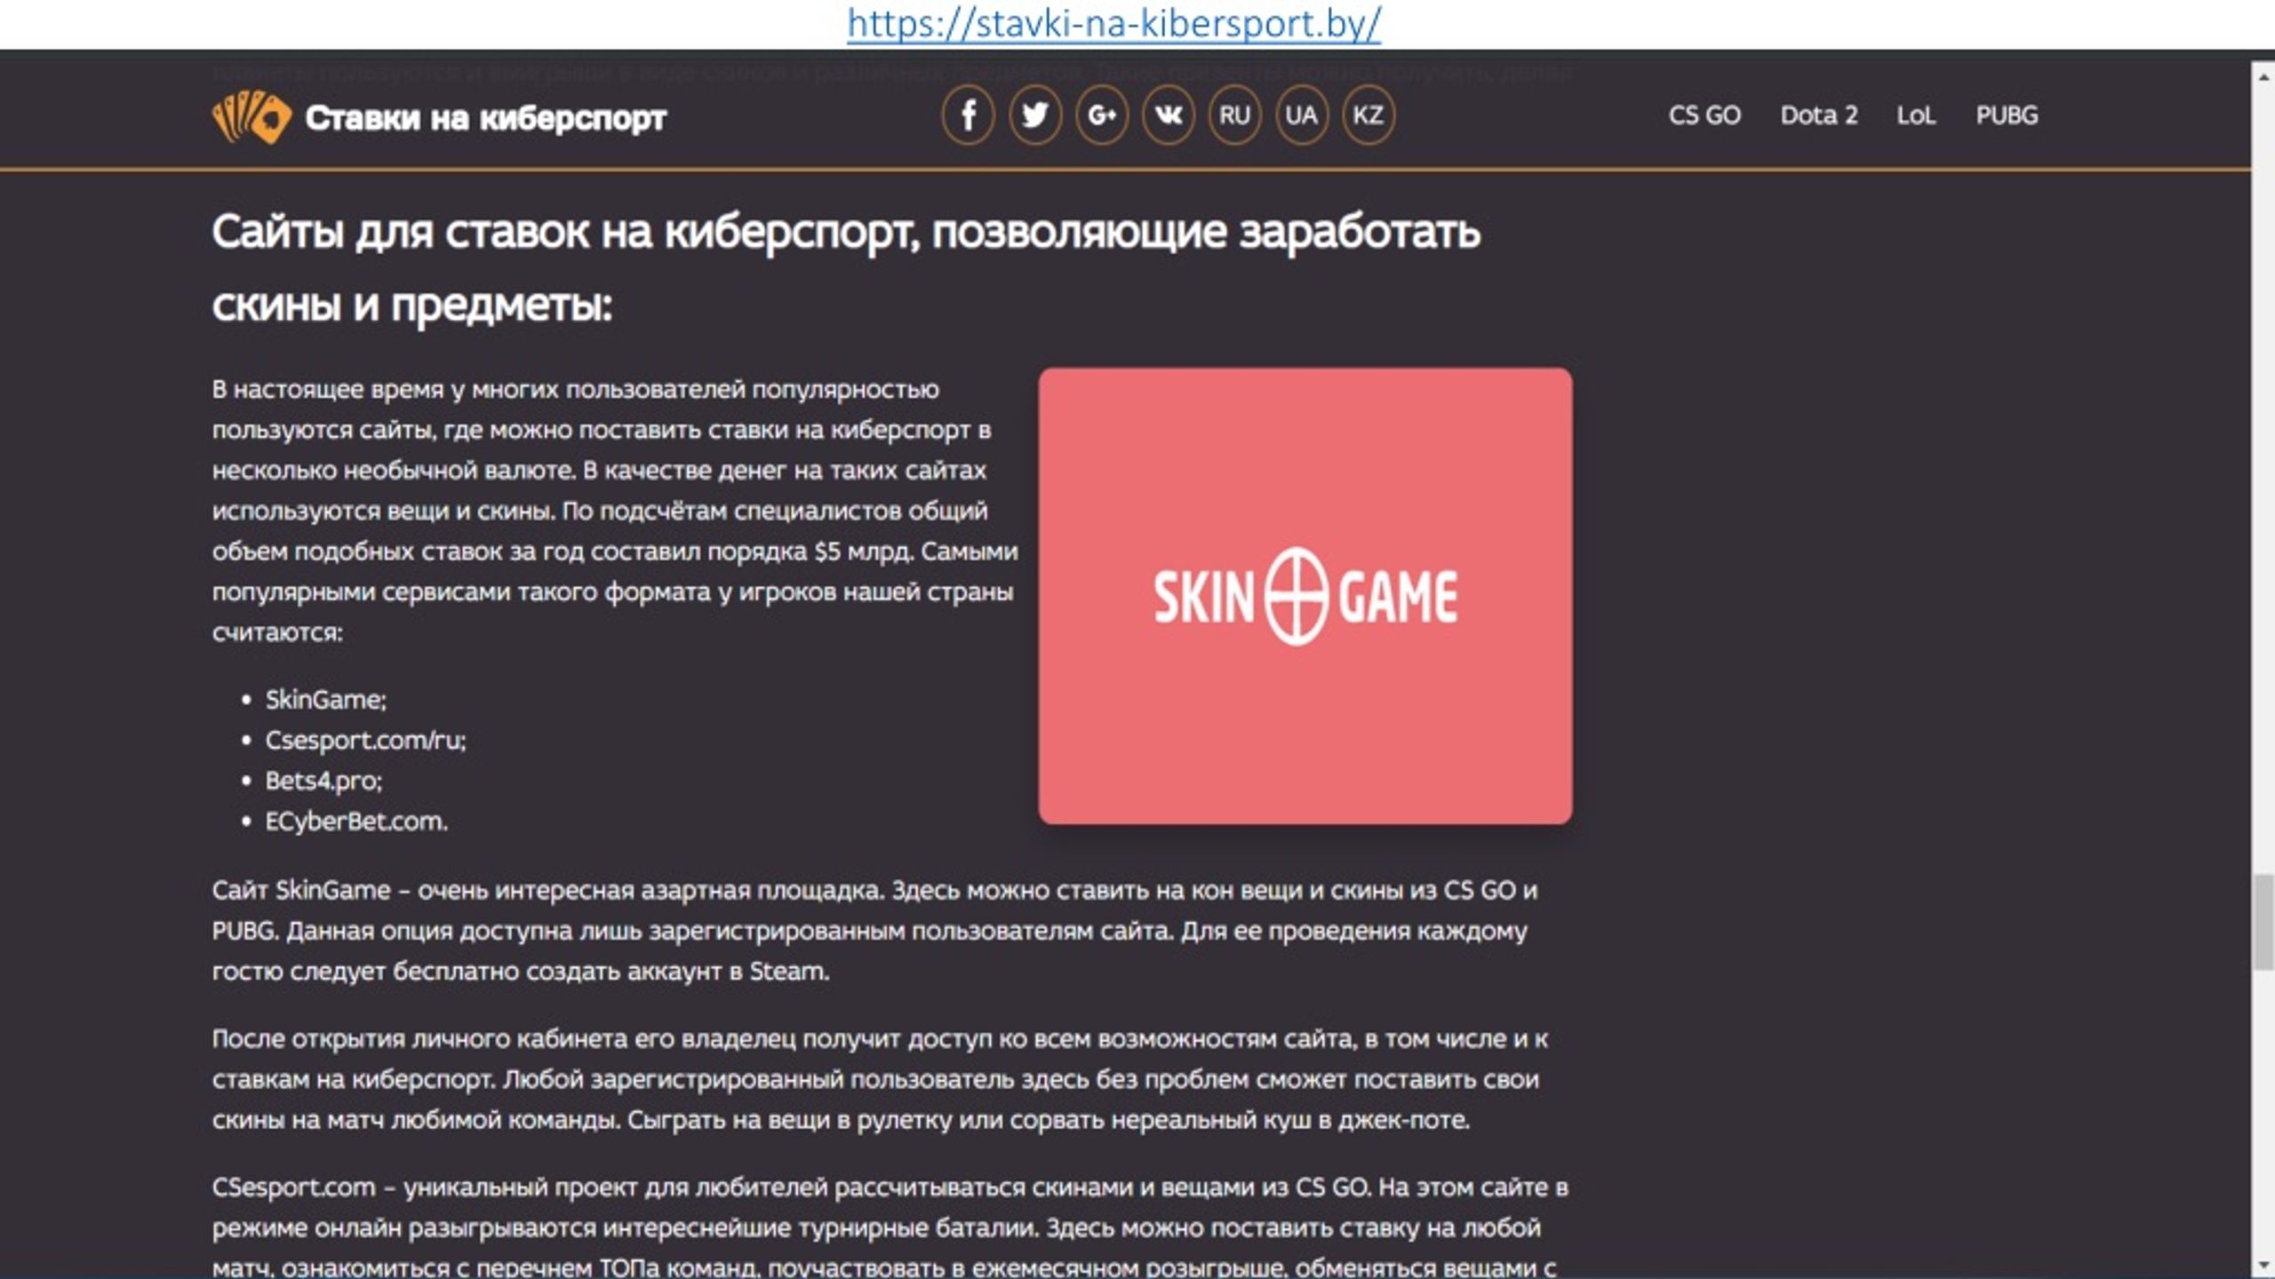Click the vertical scrollbar thumb
Image resolution: width=2275 pixels, height=1279 pixels.
[x=2263, y=922]
